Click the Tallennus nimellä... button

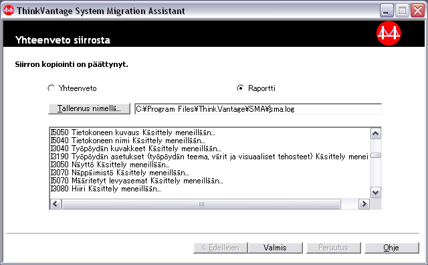[89, 108]
